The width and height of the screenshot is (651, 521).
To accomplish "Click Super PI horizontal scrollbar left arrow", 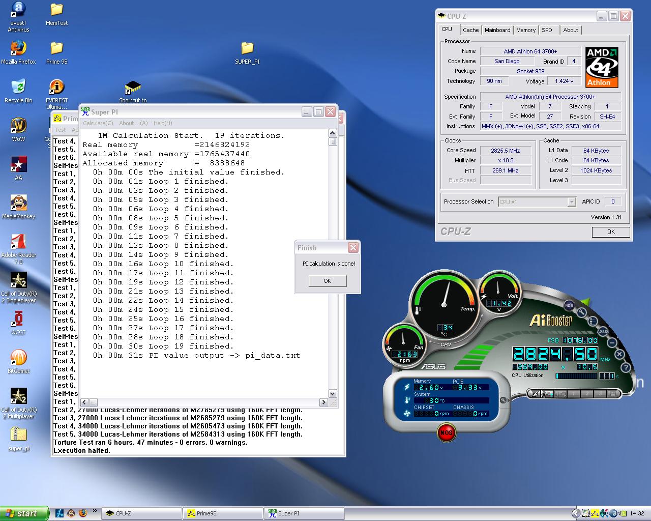I will coord(84,402).
